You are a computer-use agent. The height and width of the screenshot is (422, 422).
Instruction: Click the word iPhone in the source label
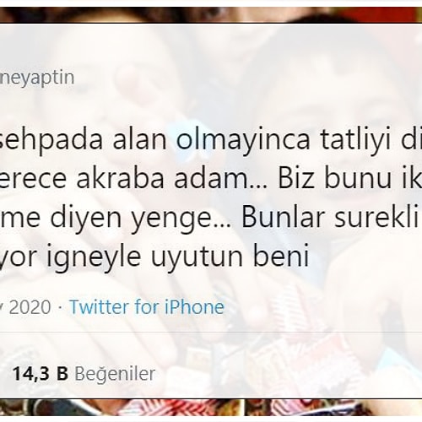(194, 306)
